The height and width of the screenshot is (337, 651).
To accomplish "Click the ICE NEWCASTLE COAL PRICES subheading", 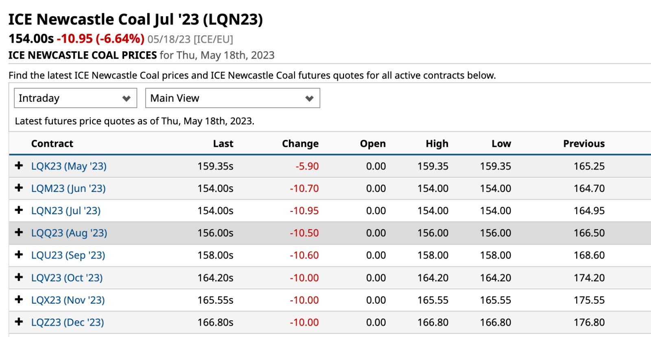I will tap(83, 55).
